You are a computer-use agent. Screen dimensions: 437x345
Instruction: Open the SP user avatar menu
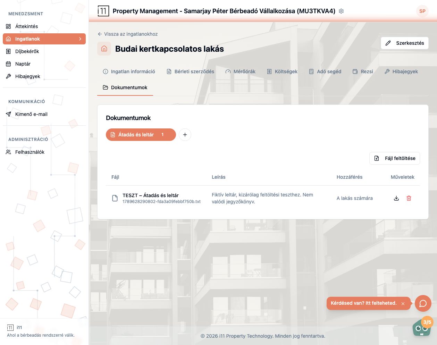[422, 11]
